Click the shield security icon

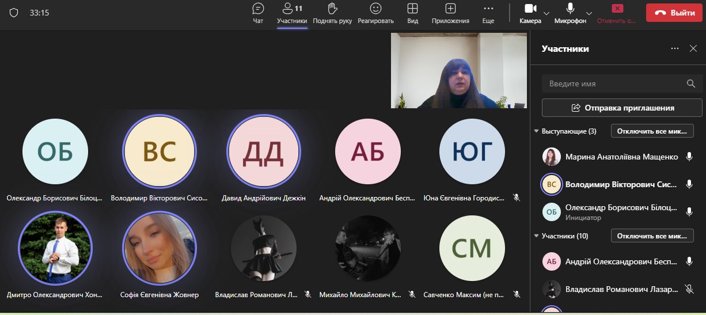[x=14, y=13]
